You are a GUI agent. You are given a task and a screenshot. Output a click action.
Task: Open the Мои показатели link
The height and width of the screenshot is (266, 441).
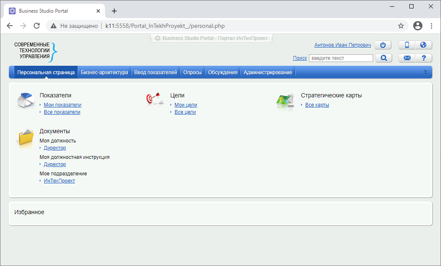coord(62,105)
